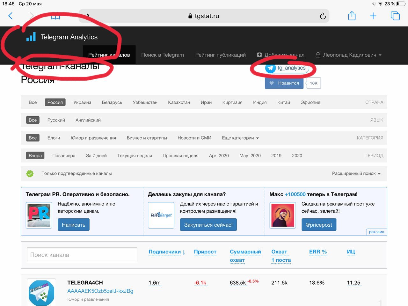The image size is (408, 306).
Task: Click the Telegram Analytics bar-chart logo
Action: (x=31, y=37)
